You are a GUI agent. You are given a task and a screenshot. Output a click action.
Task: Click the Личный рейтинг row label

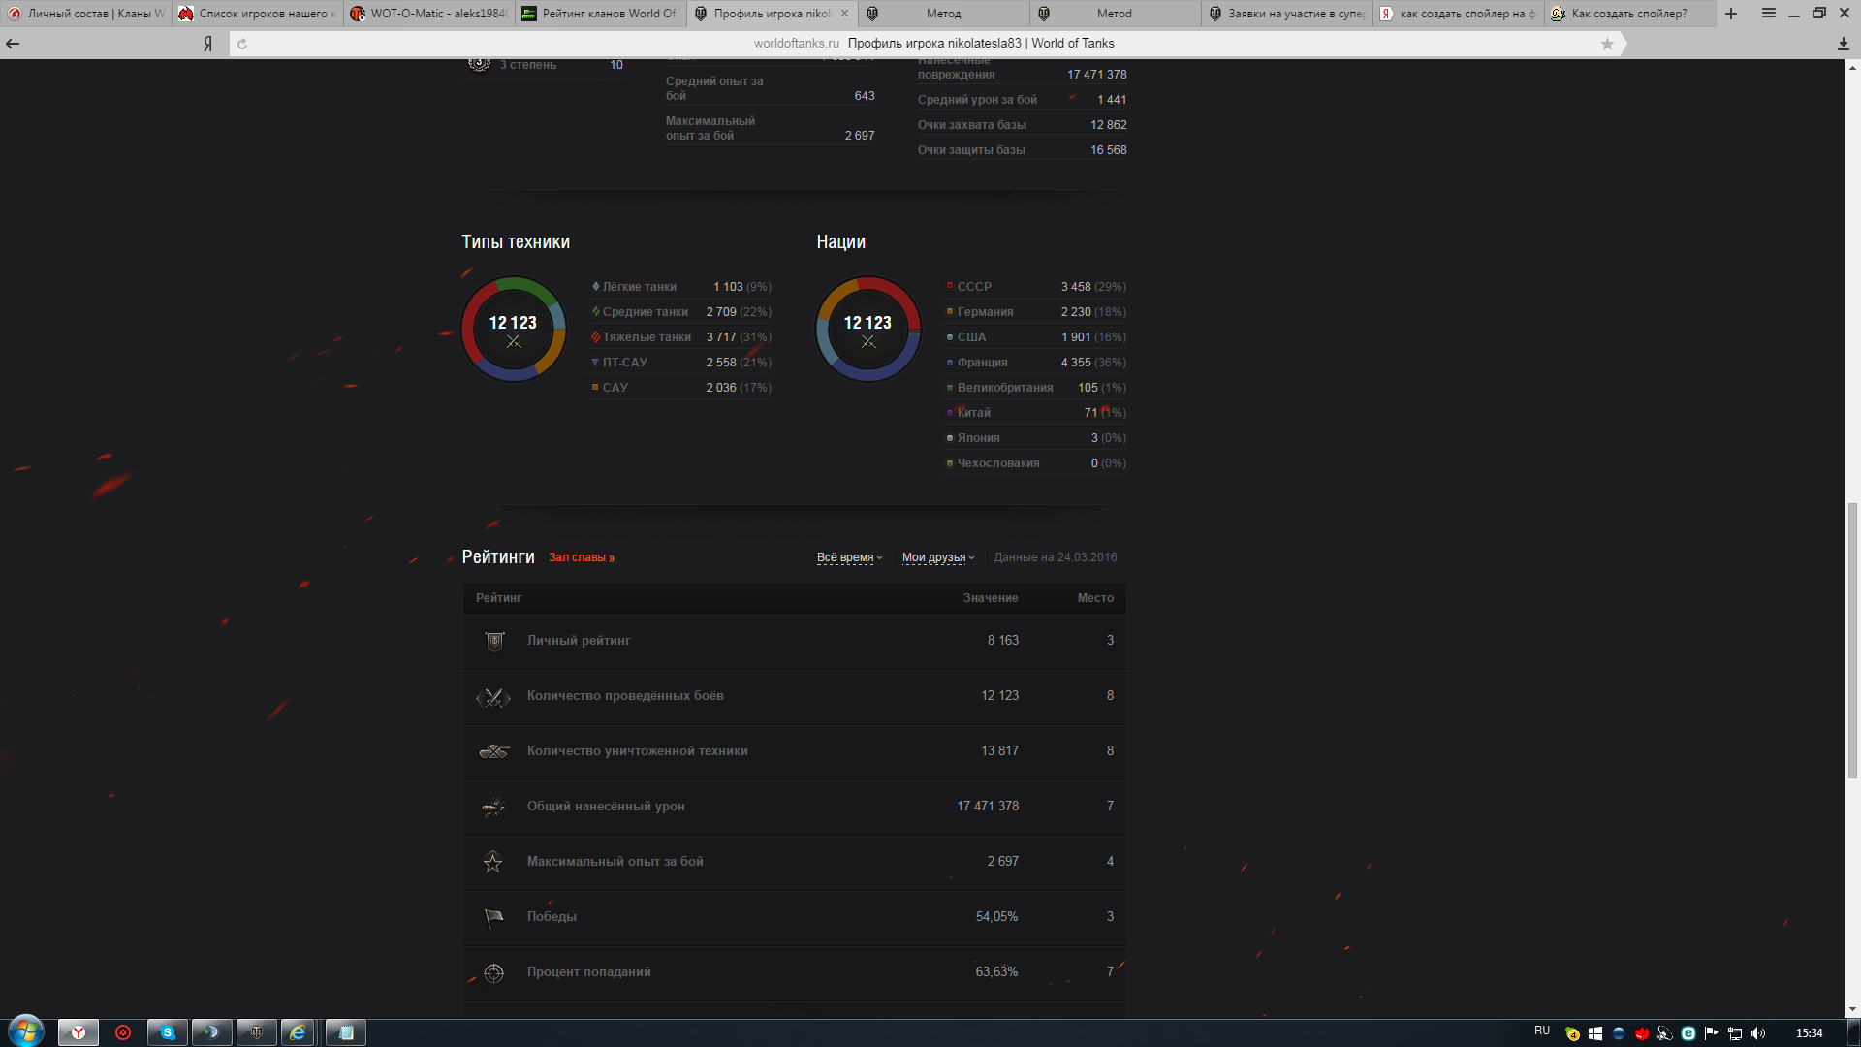pos(579,641)
